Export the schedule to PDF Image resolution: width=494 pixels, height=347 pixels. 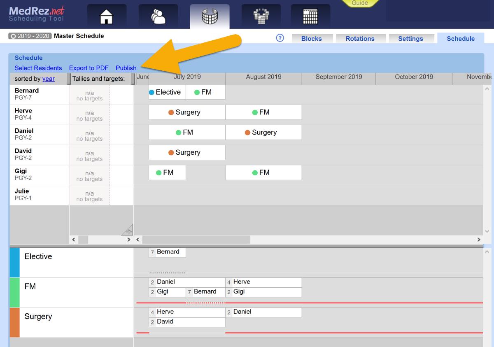click(x=89, y=68)
